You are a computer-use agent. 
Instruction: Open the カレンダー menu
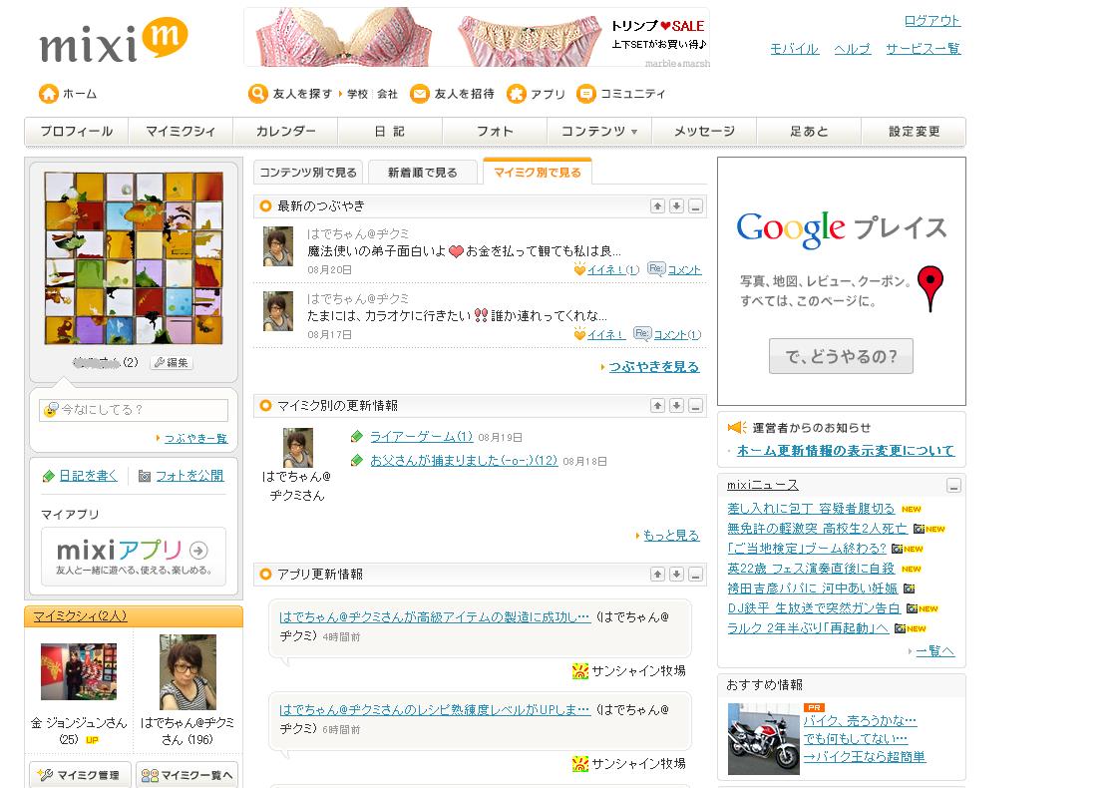point(285,132)
